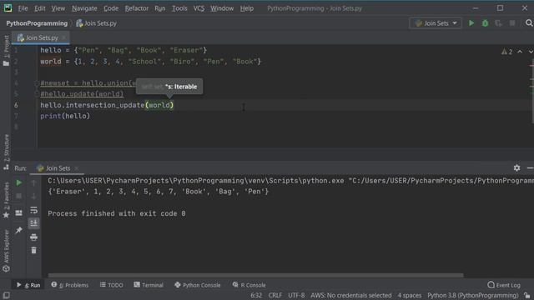Click the print(hello) code line
534x300 pixels.
65,116
